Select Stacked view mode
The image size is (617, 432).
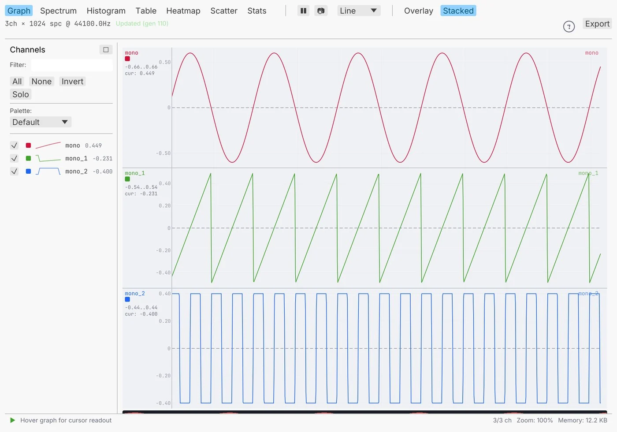pos(458,11)
